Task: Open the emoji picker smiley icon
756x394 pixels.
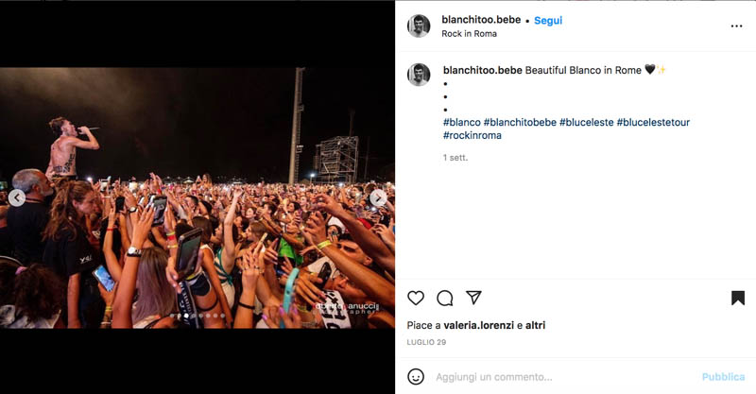Action: pos(416,377)
